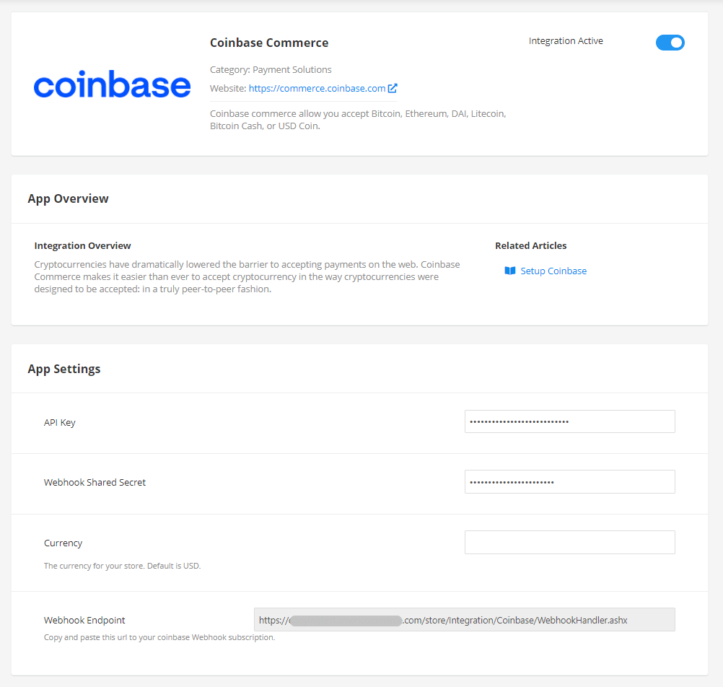
Task: Click the Category: Payment Solutions text
Action: (x=271, y=69)
